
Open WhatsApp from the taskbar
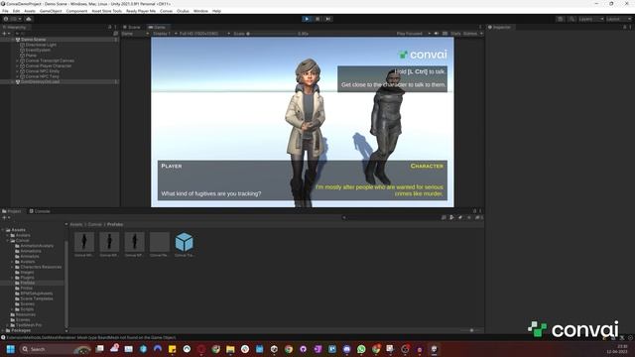point(361,349)
